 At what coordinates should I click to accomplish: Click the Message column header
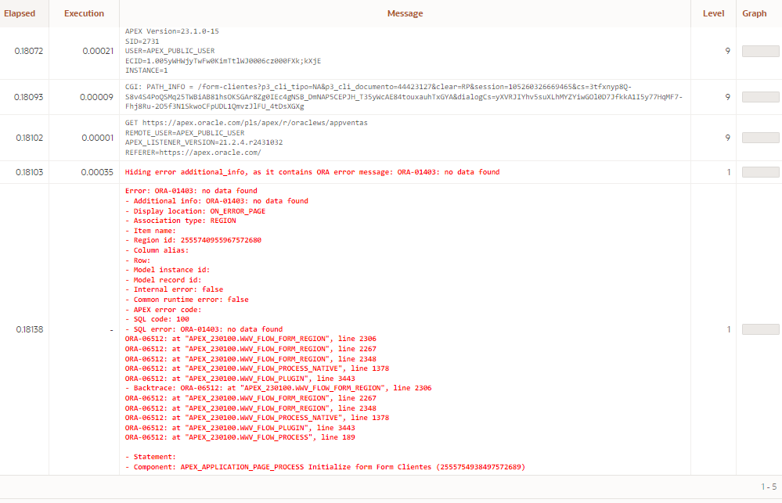point(405,13)
